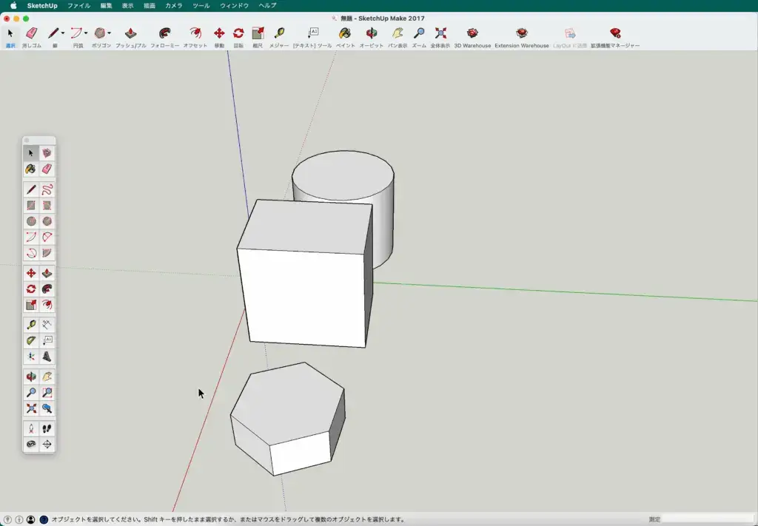Viewport: 758px width, 526px height.
Task: Click the geolocation icon in status bar
Action: click(7, 520)
